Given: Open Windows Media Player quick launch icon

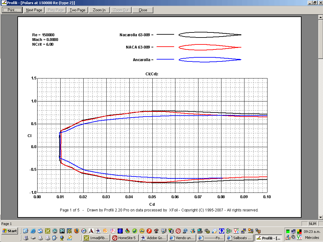Looking at the screenshot, I should click(x=84, y=231).
